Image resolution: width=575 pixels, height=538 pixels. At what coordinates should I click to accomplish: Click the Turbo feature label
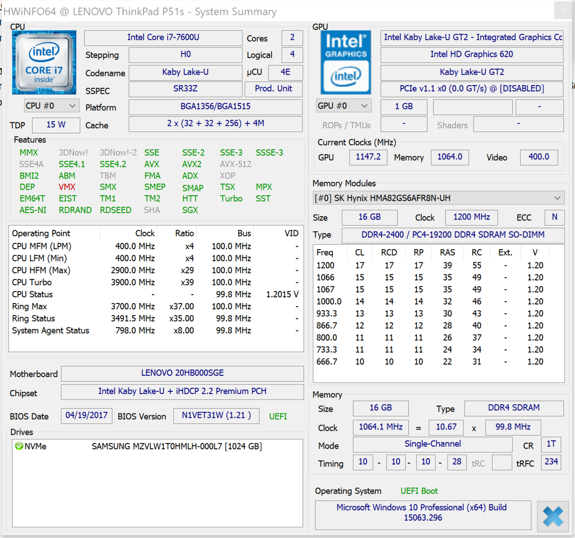point(231,198)
